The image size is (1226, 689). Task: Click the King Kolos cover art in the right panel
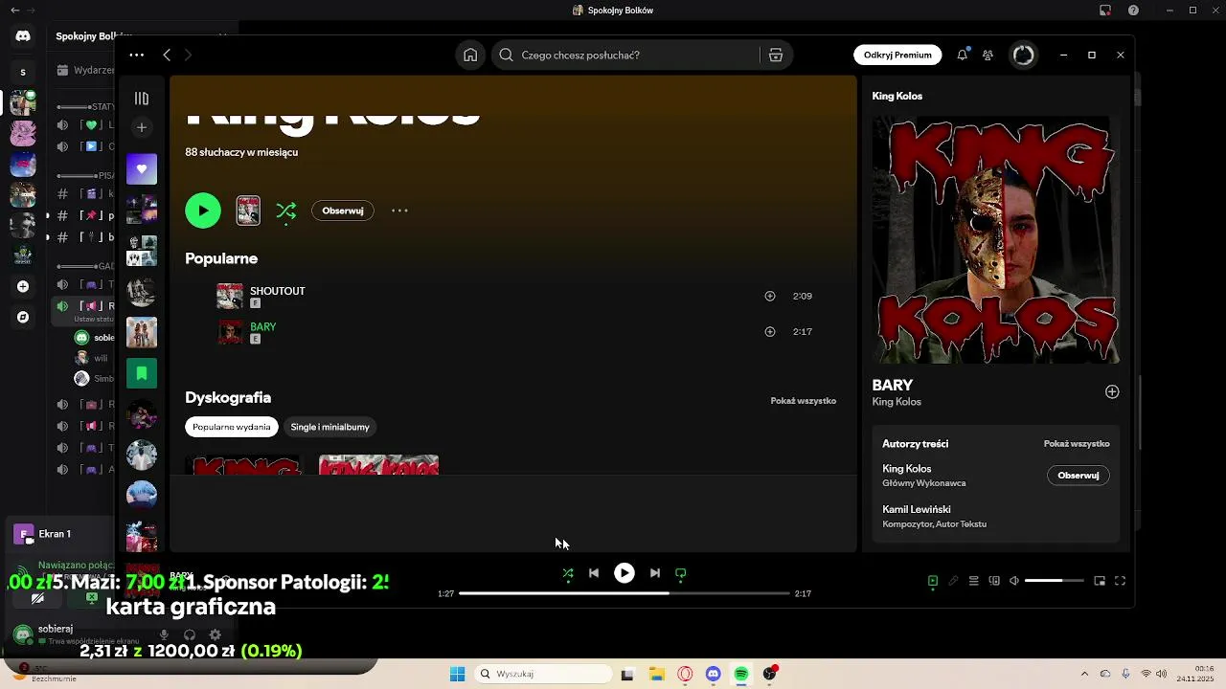[x=996, y=240]
